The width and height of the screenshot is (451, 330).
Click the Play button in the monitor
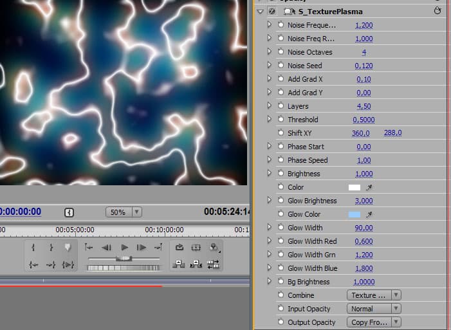pyautogui.click(x=125, y=248)
